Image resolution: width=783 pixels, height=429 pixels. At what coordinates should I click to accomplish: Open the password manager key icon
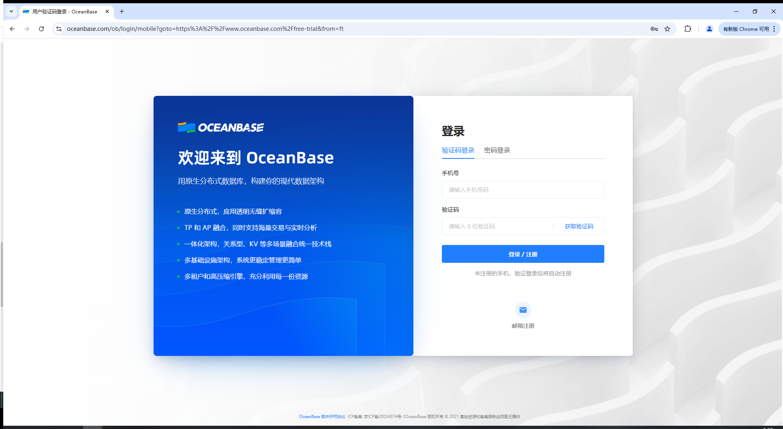click(654, 29)
